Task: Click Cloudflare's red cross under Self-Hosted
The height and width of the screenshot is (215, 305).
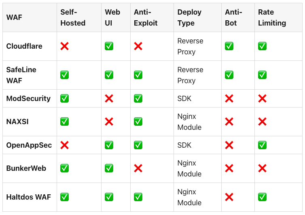Action: 64,46
